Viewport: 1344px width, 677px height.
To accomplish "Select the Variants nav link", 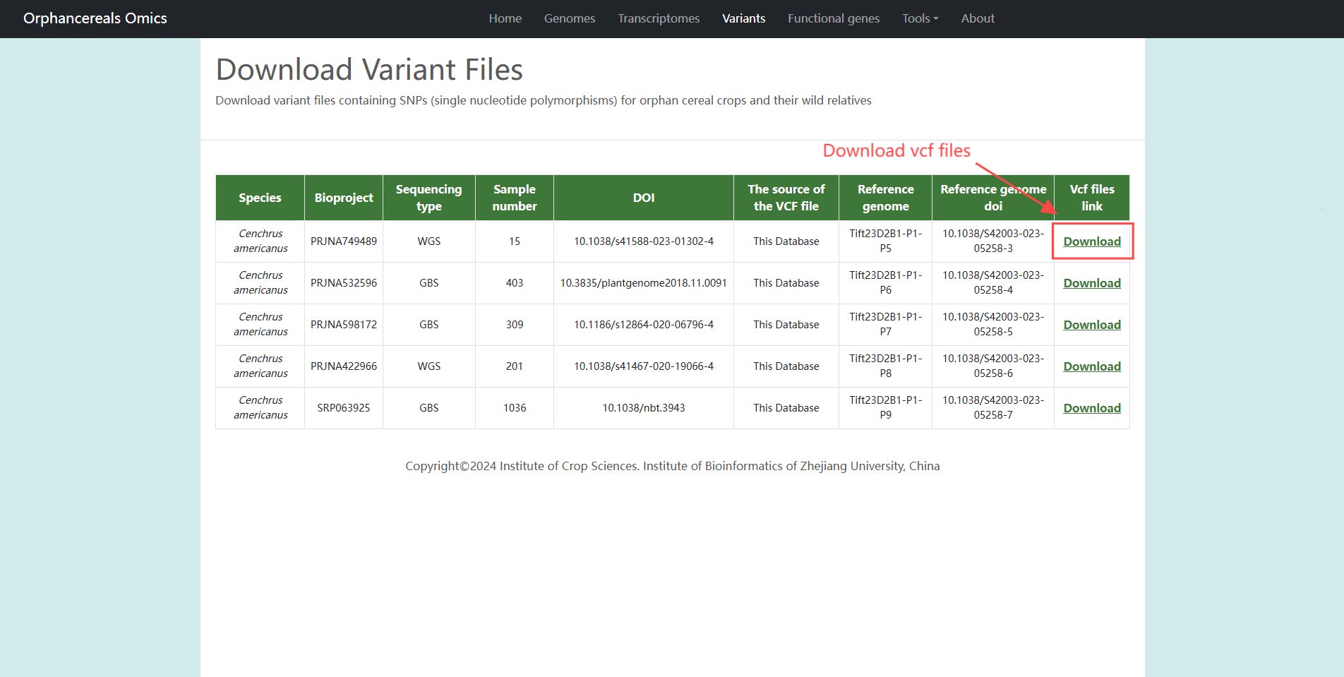I will pos(743,18).
